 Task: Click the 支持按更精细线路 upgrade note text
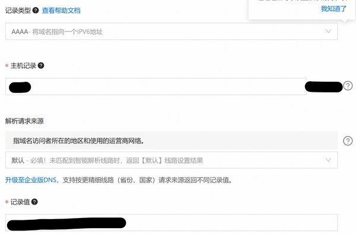(x=147, y=180)
